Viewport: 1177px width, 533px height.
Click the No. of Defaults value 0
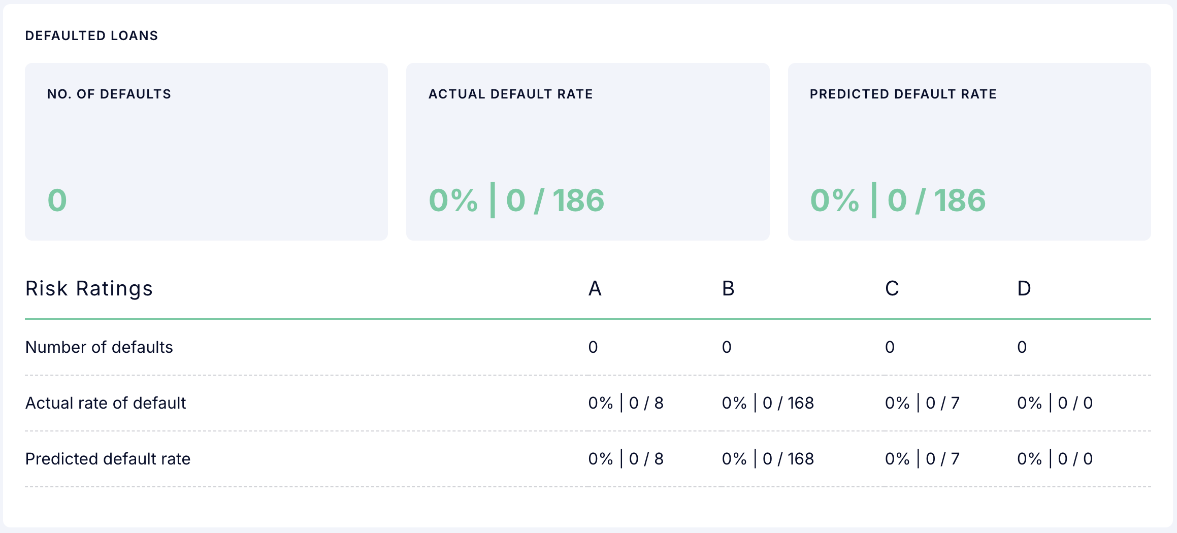57,200
